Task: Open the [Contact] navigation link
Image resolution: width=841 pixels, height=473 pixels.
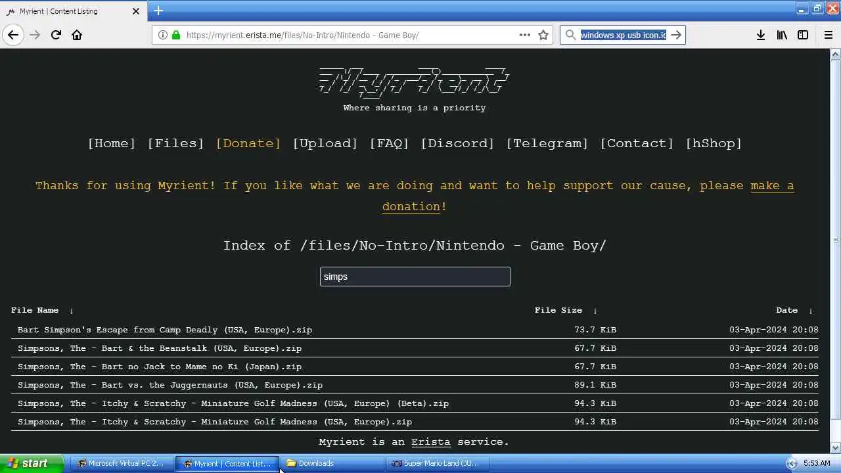Action: [x=637, y=143]
